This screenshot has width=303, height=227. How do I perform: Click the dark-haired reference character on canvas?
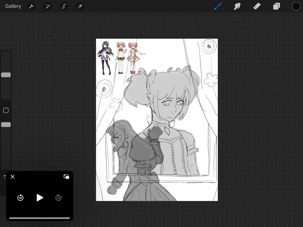(105, 58)
